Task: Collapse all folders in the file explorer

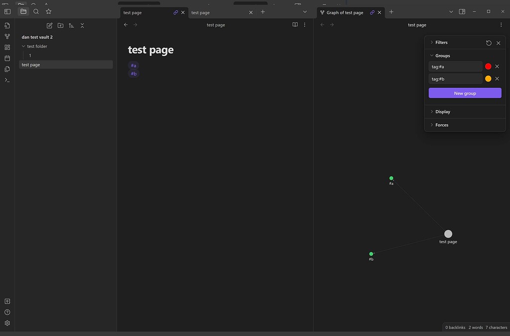Action: tap(82, 25)
